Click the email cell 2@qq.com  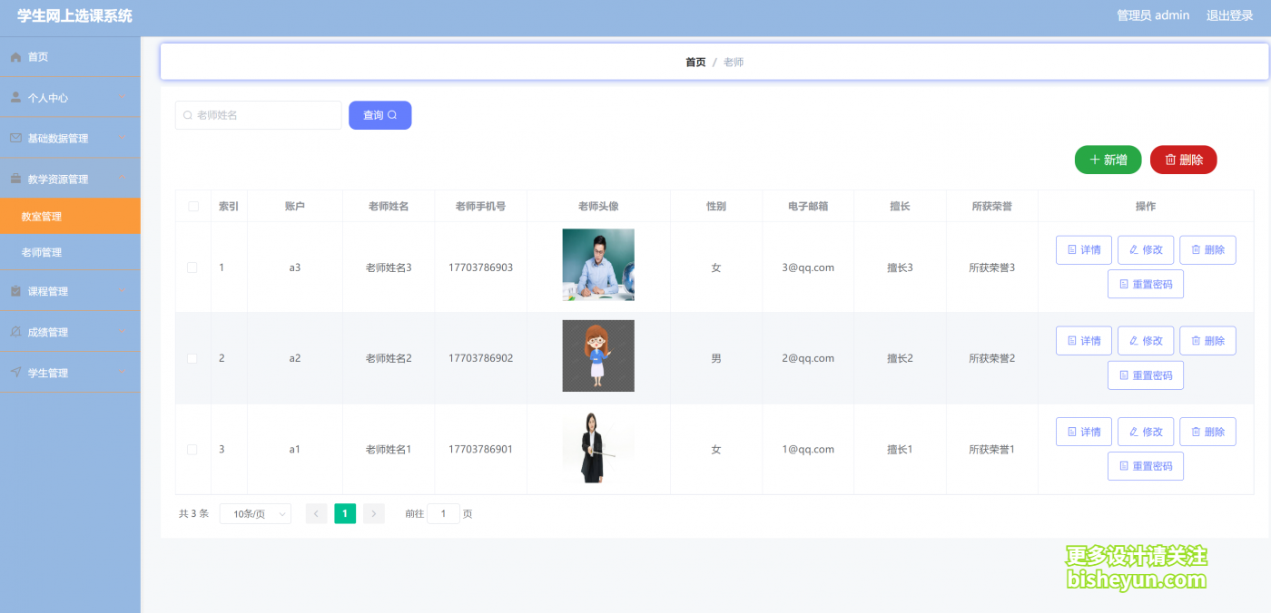(x=808, y=358)
